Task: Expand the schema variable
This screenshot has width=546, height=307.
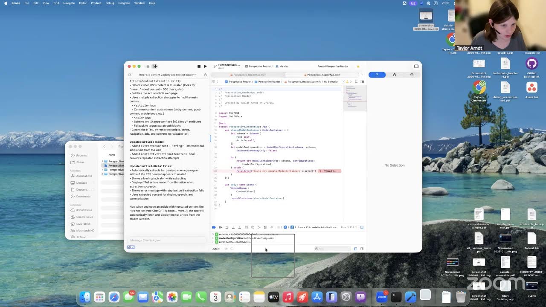Action: point(213,235)
